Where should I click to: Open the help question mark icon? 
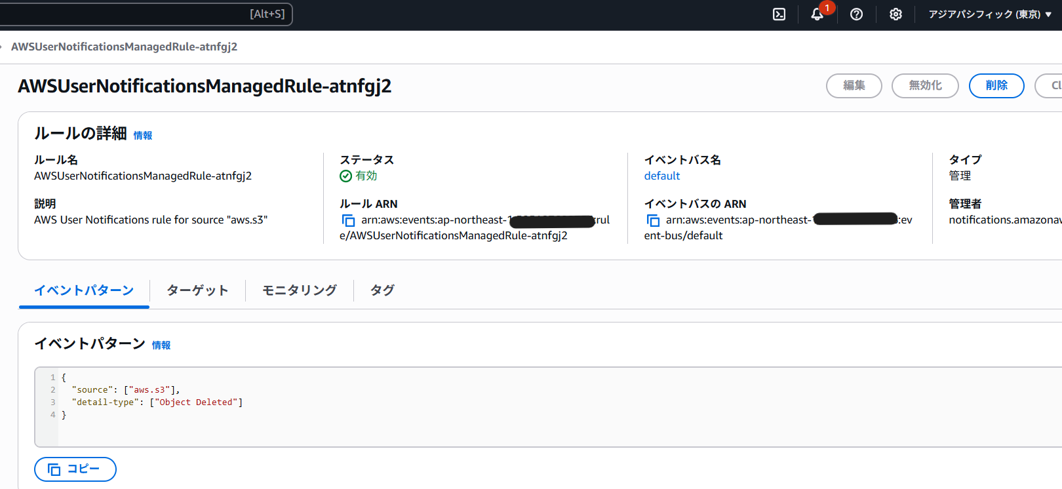(x=856, y=14)
